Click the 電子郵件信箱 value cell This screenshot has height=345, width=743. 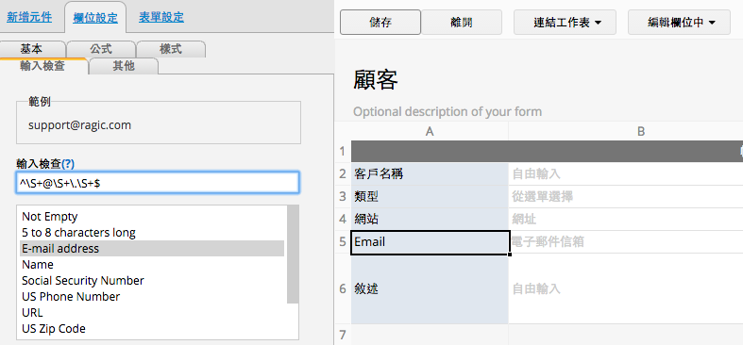click(626, 242)
